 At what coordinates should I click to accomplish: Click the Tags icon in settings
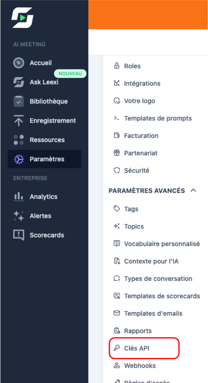[117, 208]
